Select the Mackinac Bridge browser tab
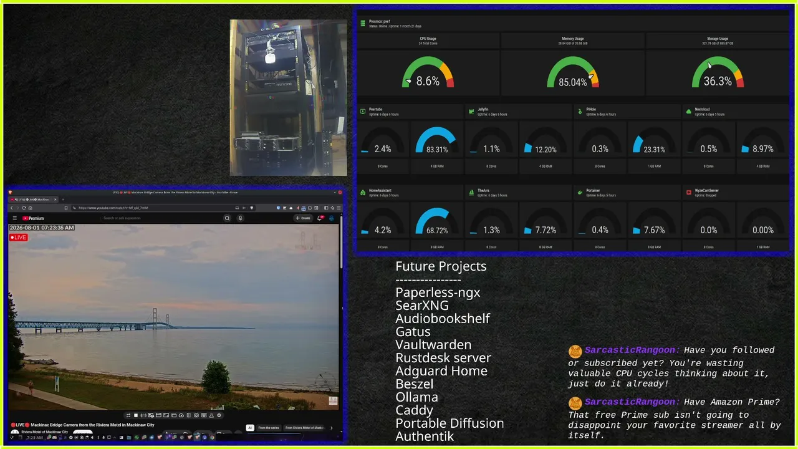 (33, 200)
